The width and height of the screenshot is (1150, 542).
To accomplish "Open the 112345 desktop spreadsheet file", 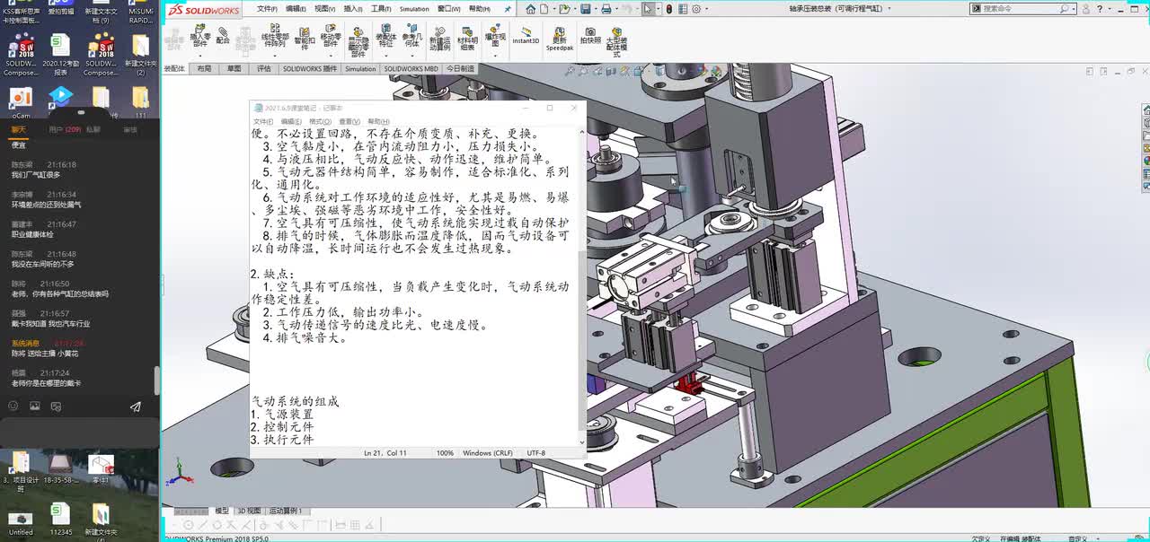I will coord(60,518).
